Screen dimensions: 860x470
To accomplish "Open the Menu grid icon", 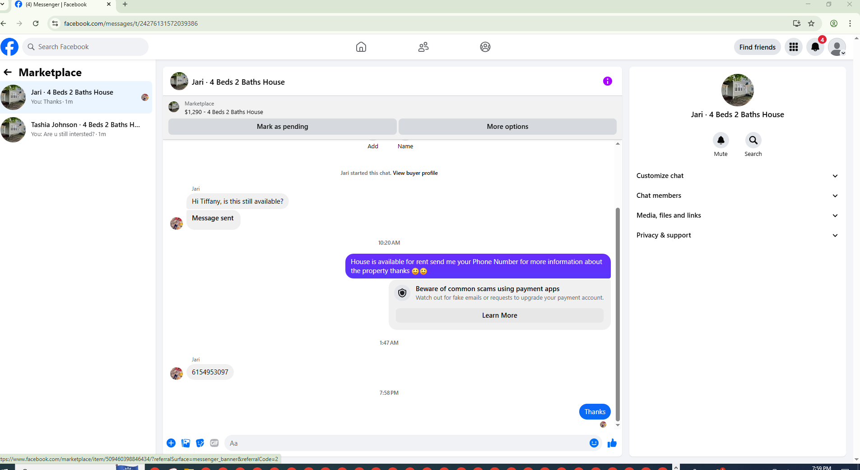I will (x=794, y=47).
